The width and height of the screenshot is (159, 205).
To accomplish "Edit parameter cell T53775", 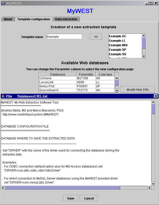I will (x=86, y=90).
